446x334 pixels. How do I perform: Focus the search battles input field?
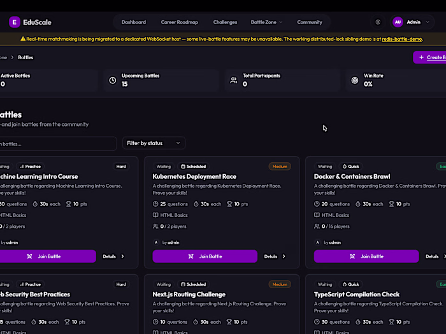point(58,144)
